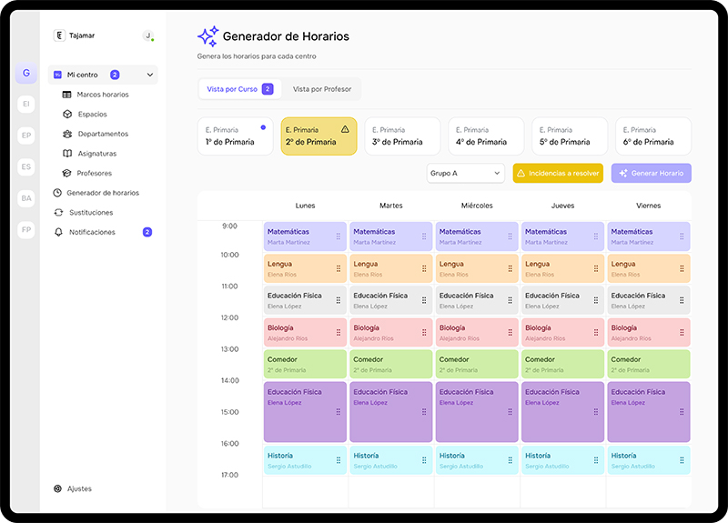The image size is (728, 523).
Task: Click the Espacios cube icon
Action: coord(67,115)
